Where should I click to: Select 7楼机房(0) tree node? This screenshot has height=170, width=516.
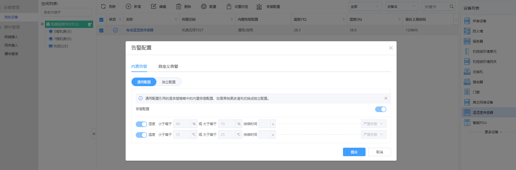pos(62,39)
